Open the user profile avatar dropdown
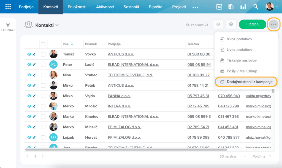282x168 pixels. click(x=272, y=7)
